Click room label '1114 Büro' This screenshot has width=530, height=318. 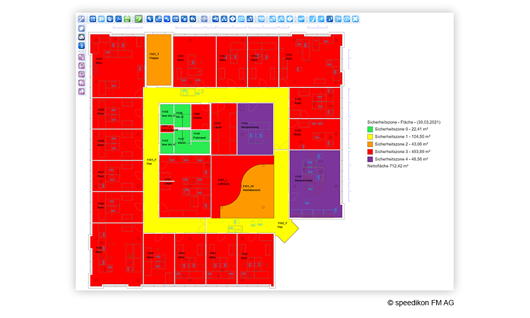pos(289,57)
